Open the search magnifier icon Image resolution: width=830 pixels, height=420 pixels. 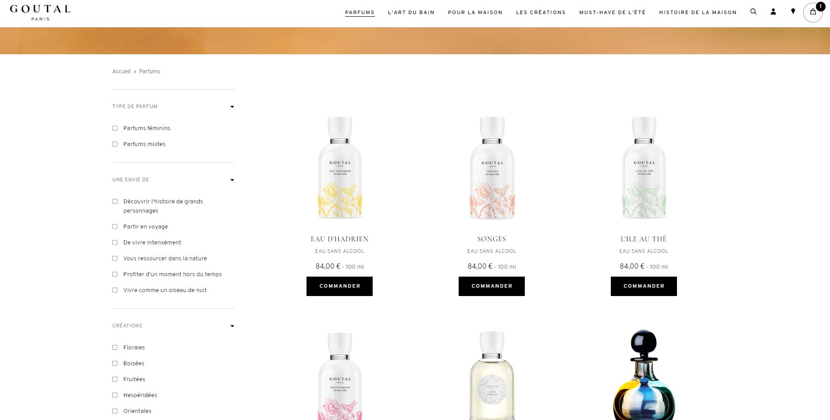click(x=753, y=12)
